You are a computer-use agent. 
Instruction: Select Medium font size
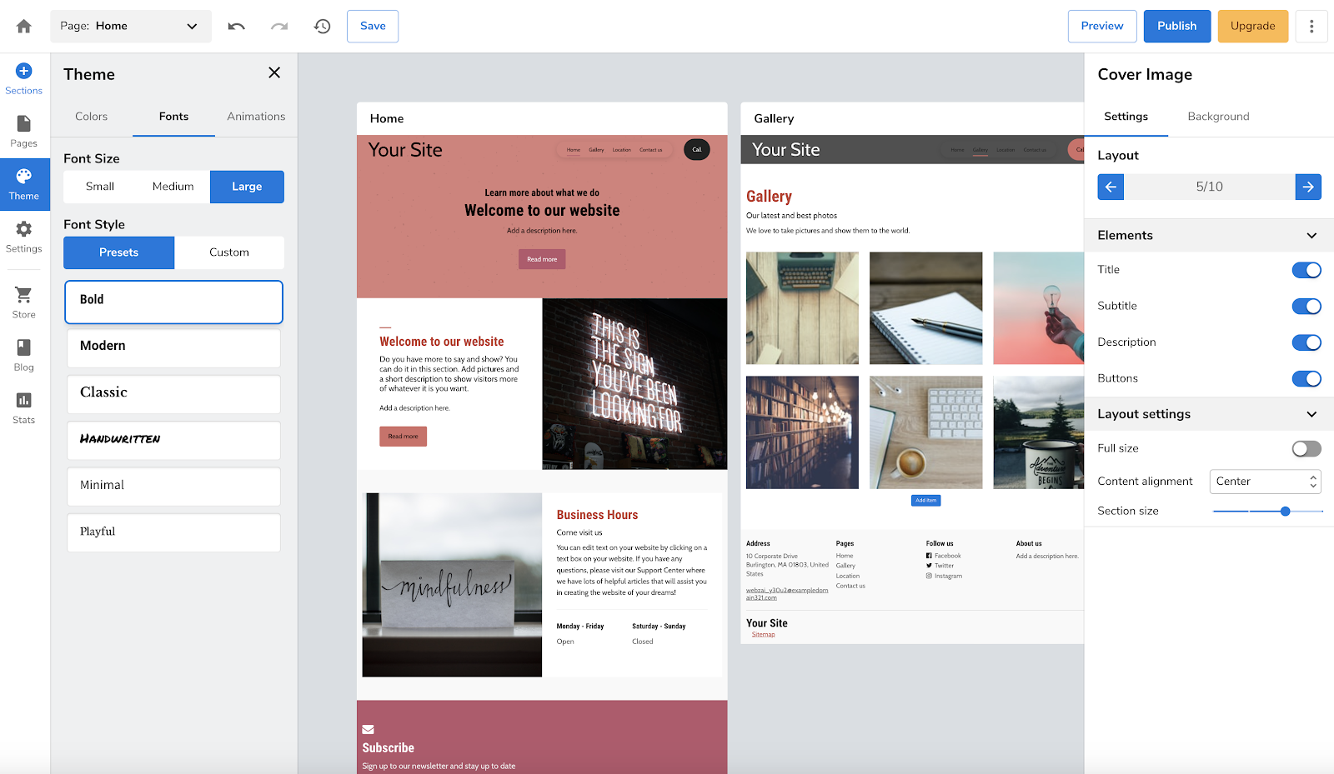pyautogui.click(x=173, y=187)
